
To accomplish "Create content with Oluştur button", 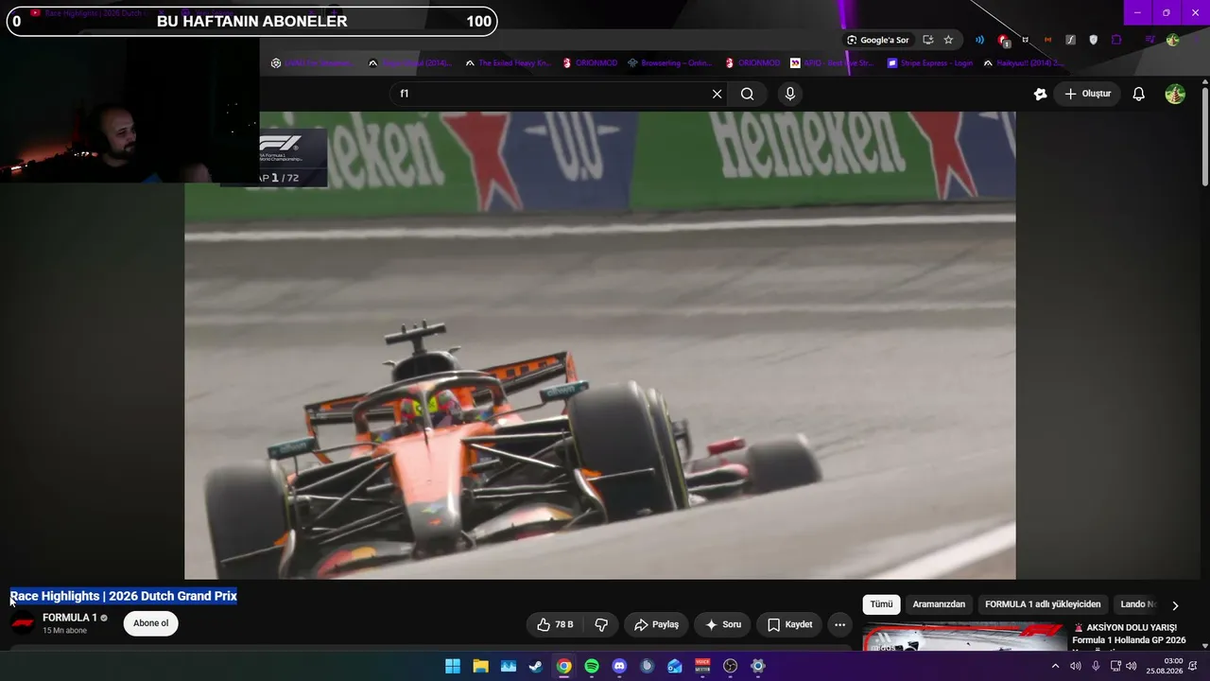I will click(1087, 94).
